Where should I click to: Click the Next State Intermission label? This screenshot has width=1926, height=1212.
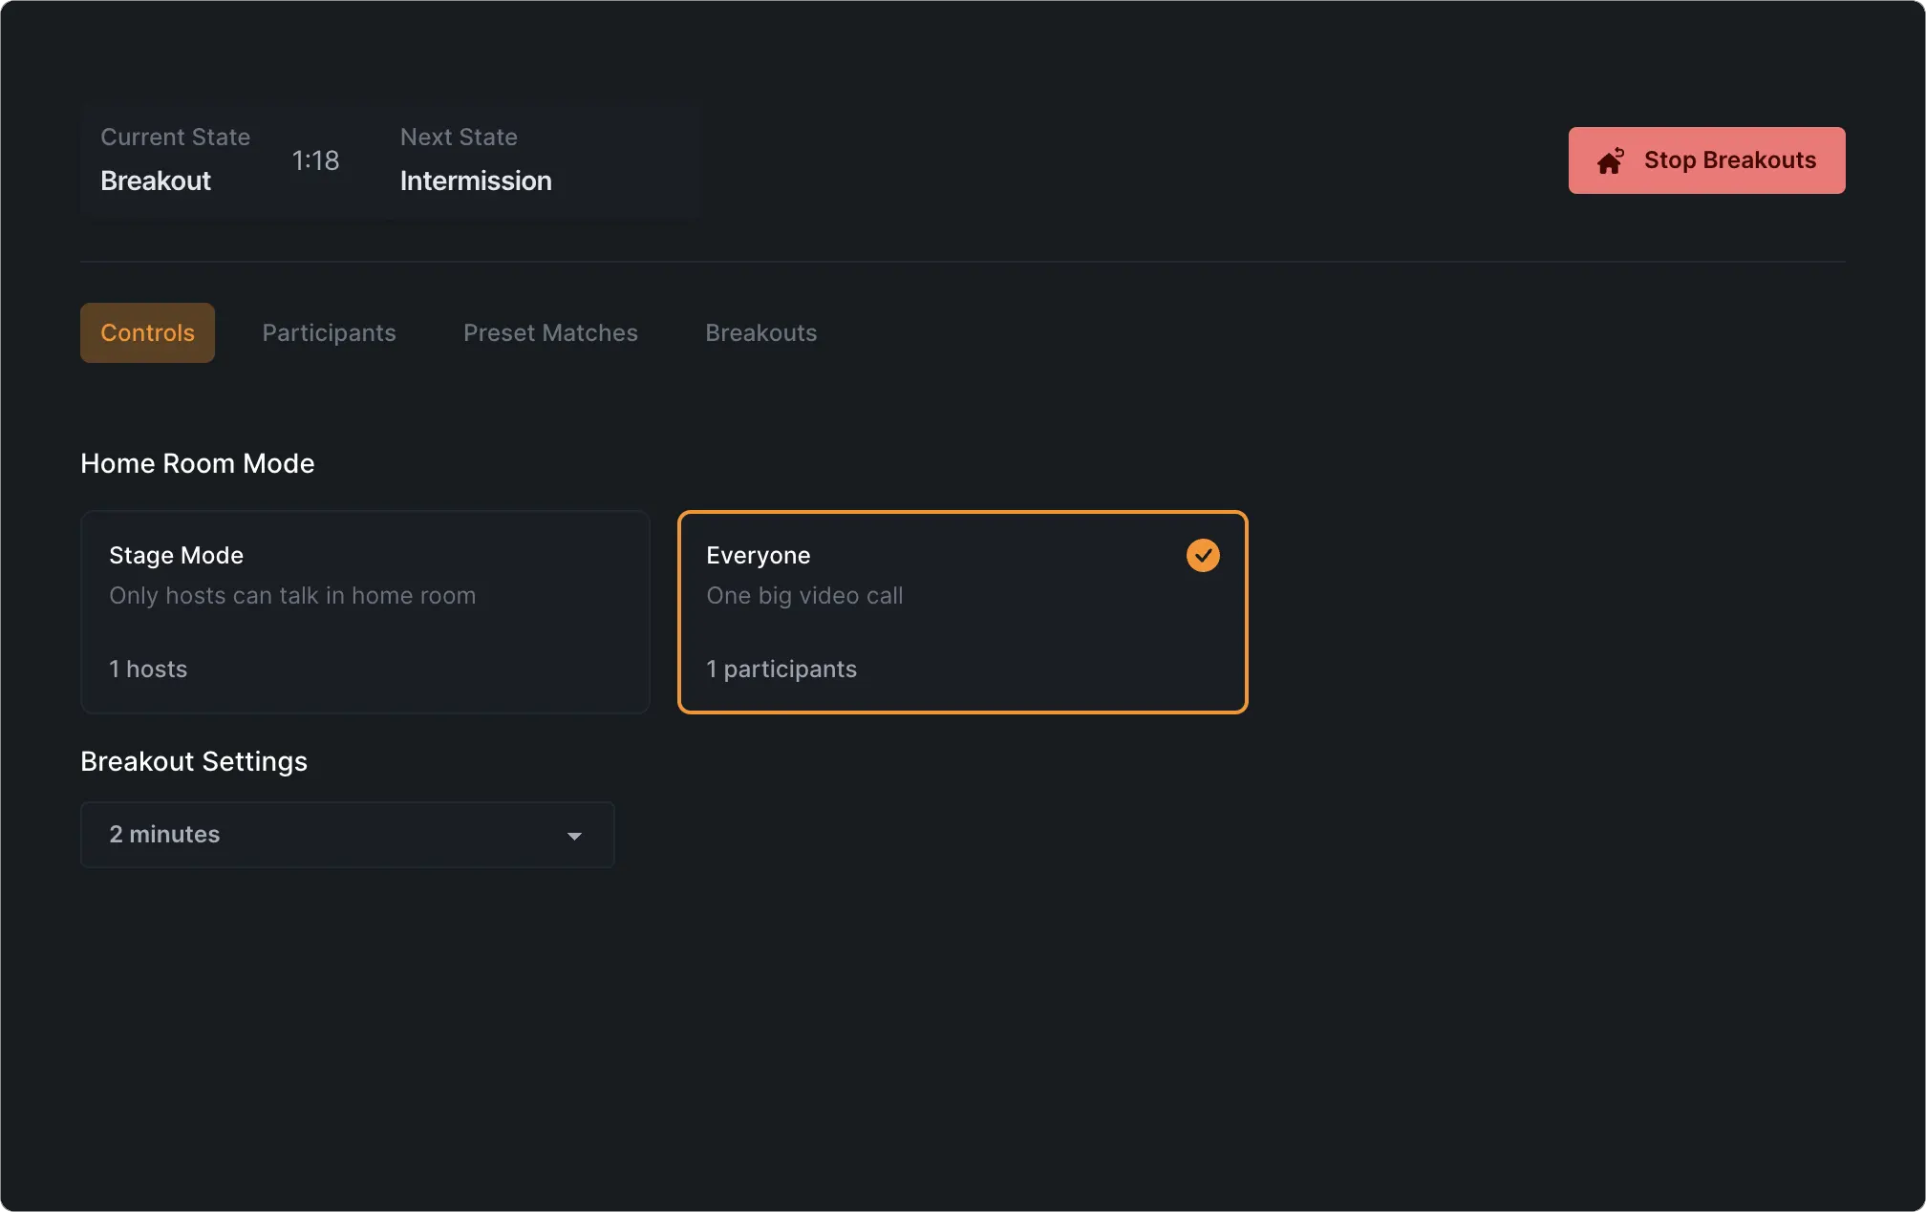pyautogui.click(x=476, y=181)
